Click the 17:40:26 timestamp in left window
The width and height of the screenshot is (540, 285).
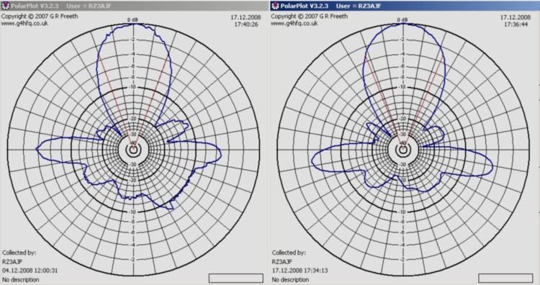coord(246,24)
